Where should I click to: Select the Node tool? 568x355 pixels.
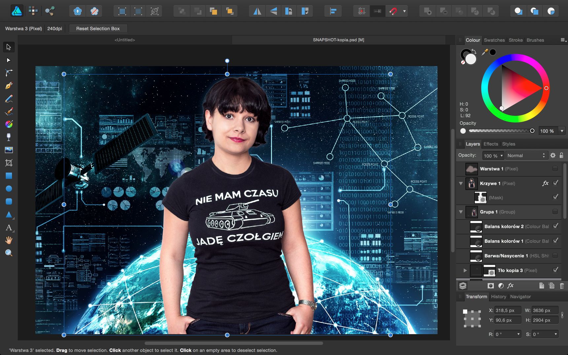(x=9, y=60)
